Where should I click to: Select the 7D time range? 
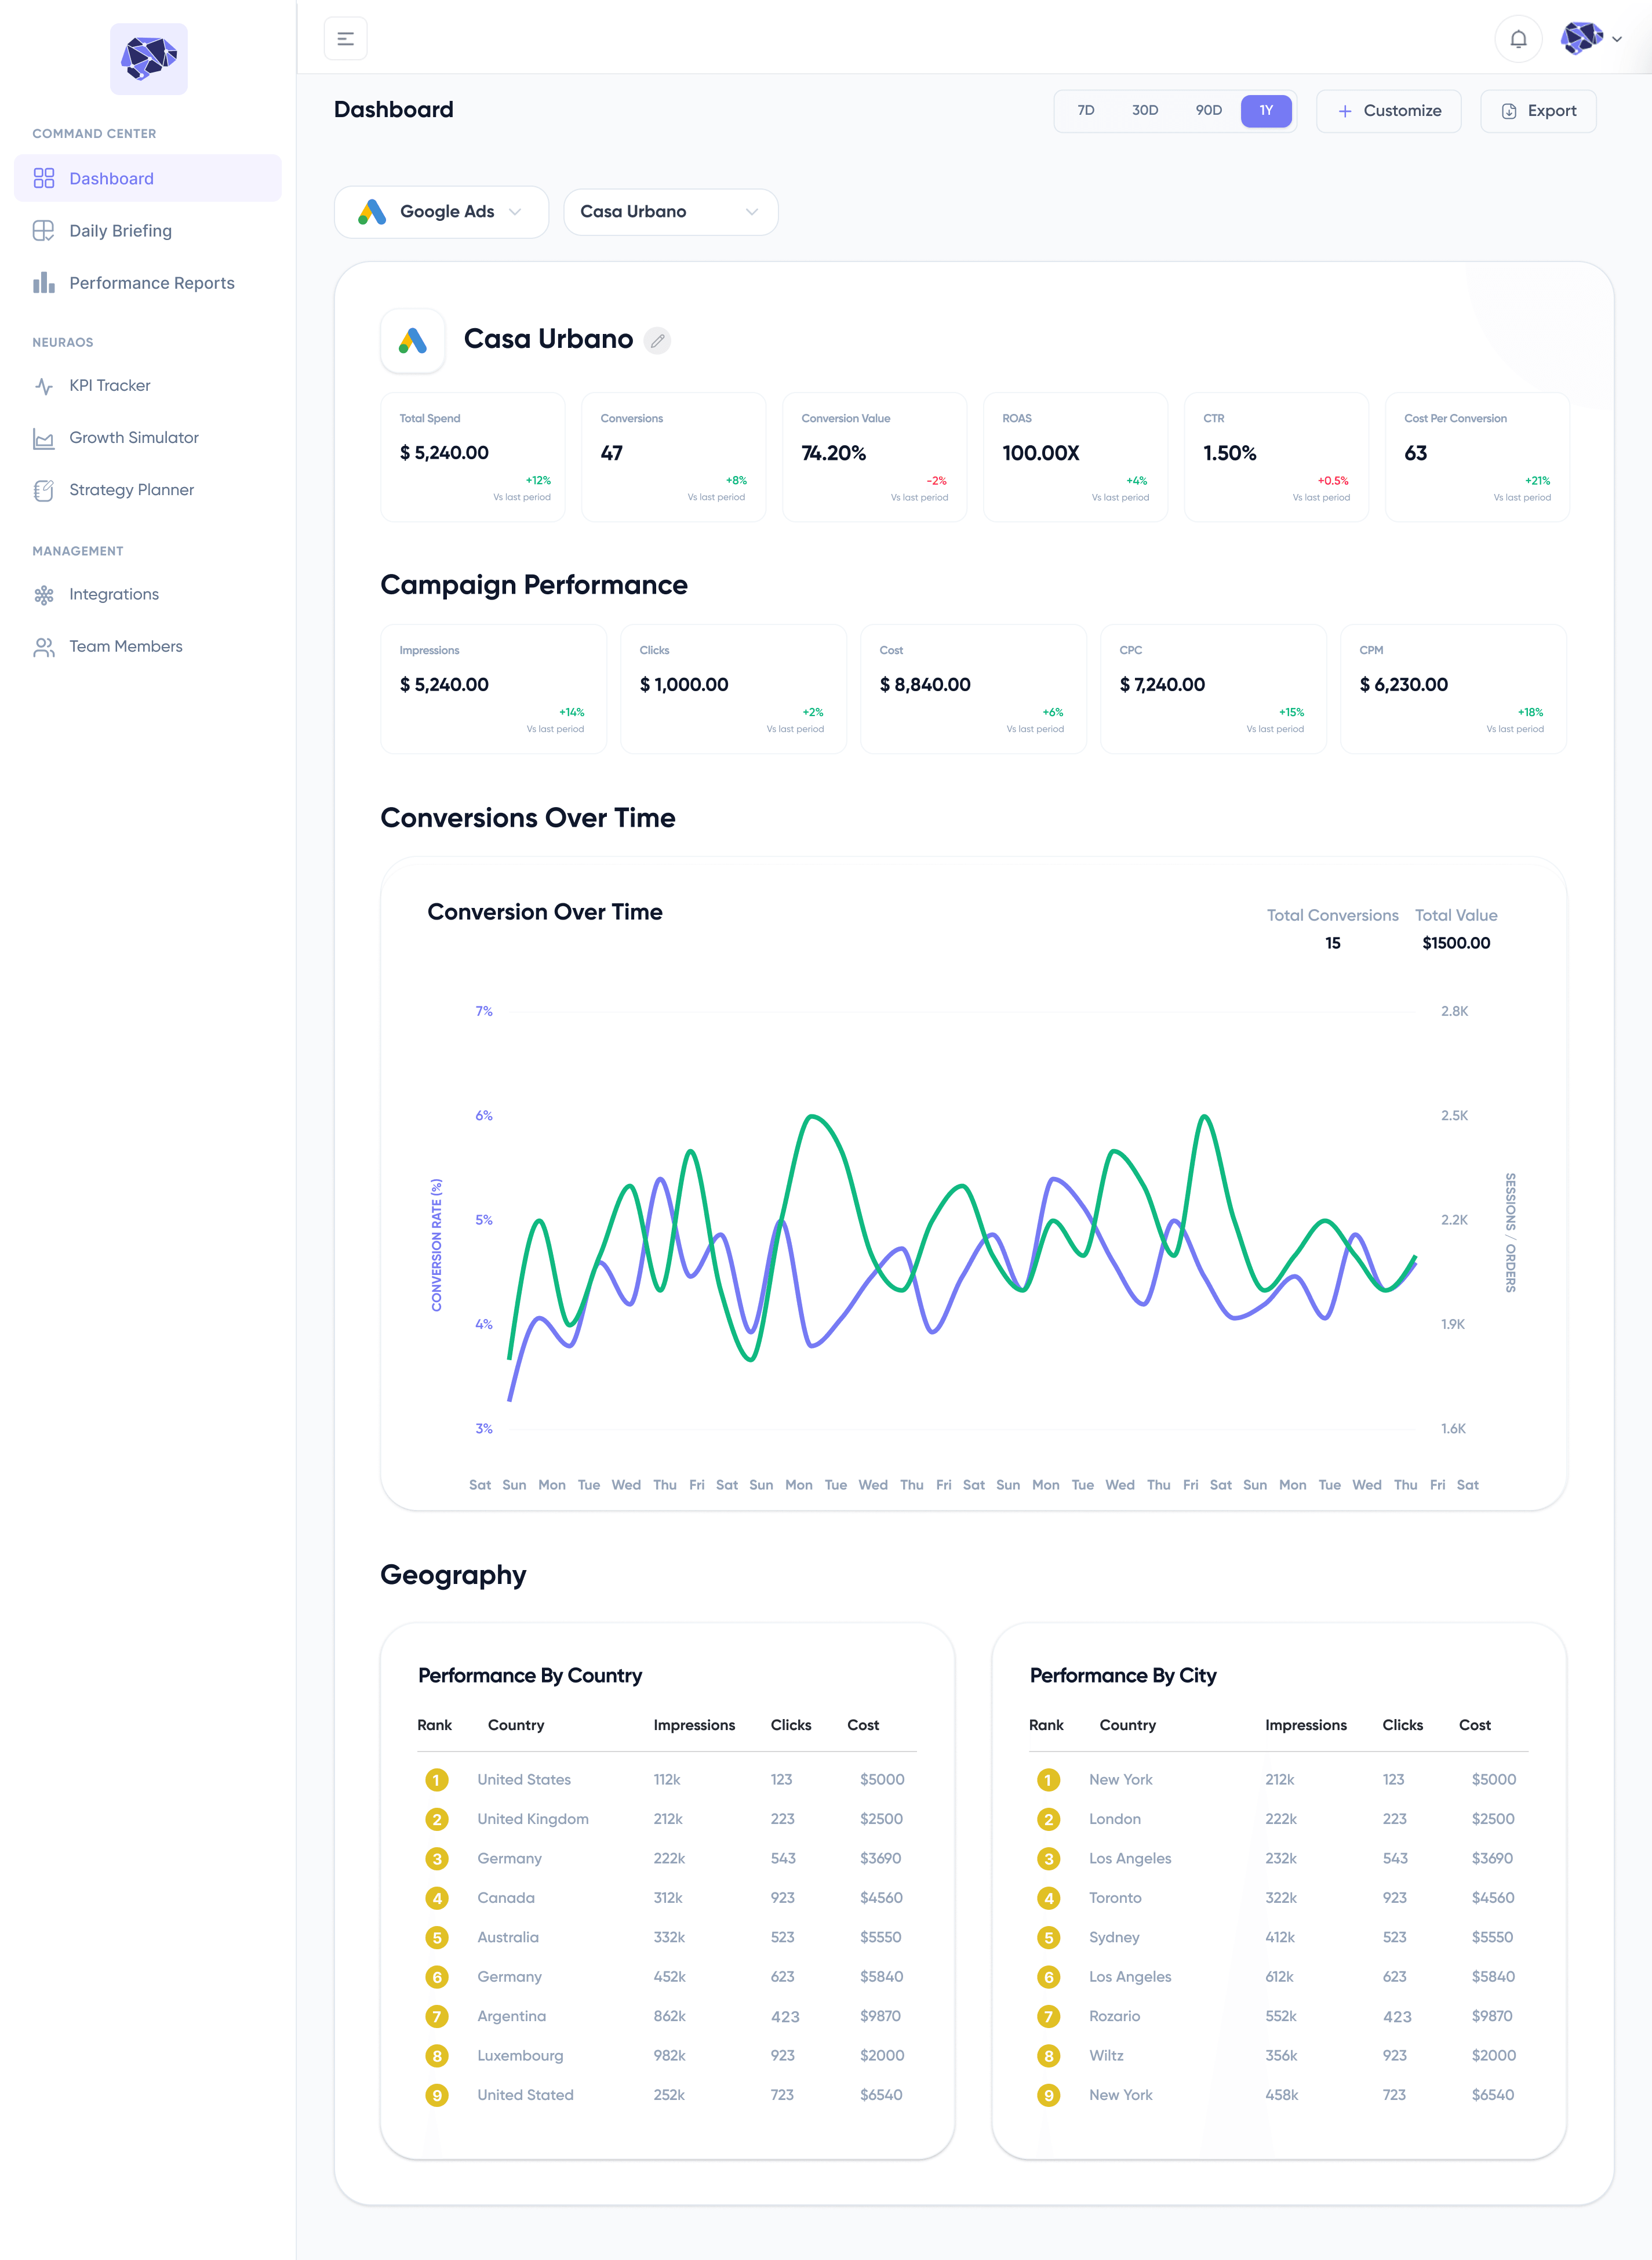tap(1085, 111)
